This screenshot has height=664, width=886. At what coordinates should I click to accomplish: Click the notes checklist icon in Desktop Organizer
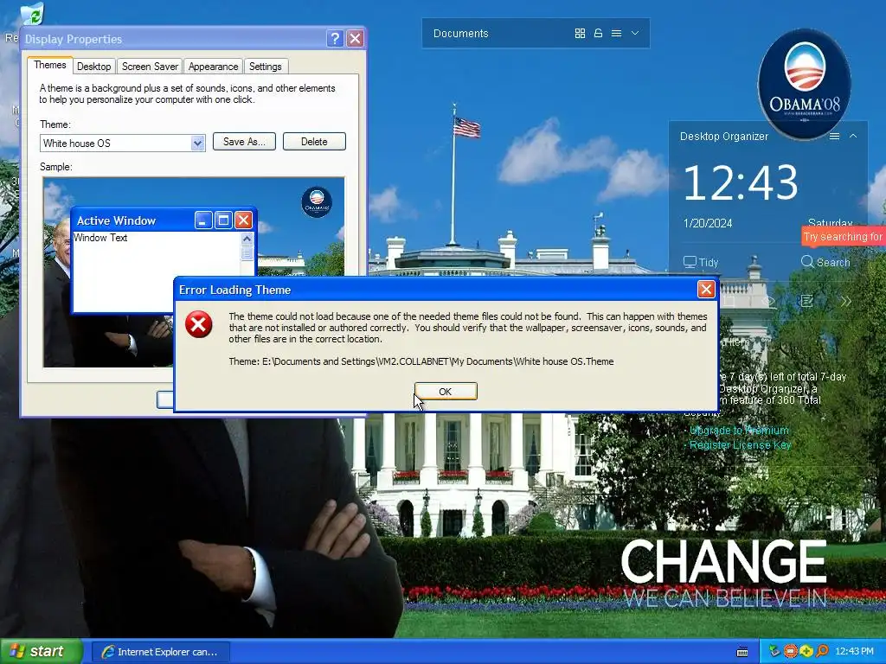pyautogui.click(x=807, y=301)
